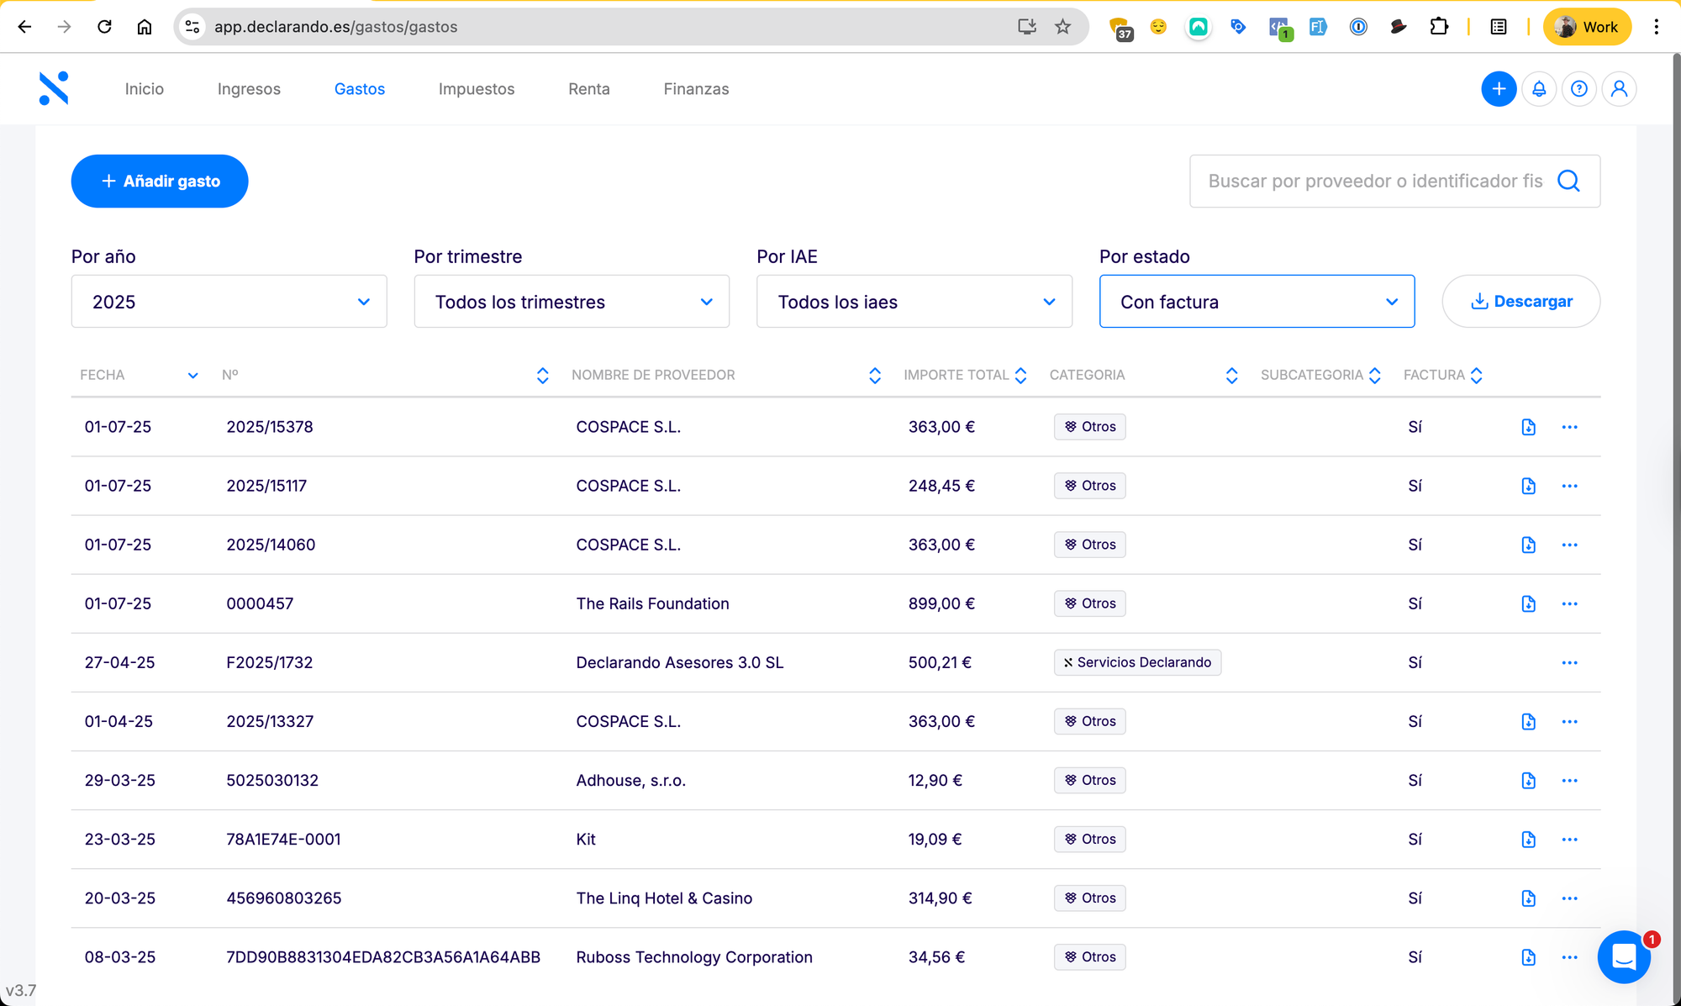Click the blue plus quick-add icon

pos(1499,89)
